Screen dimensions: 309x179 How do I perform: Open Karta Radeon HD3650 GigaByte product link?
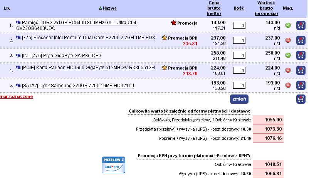[88, 68]
